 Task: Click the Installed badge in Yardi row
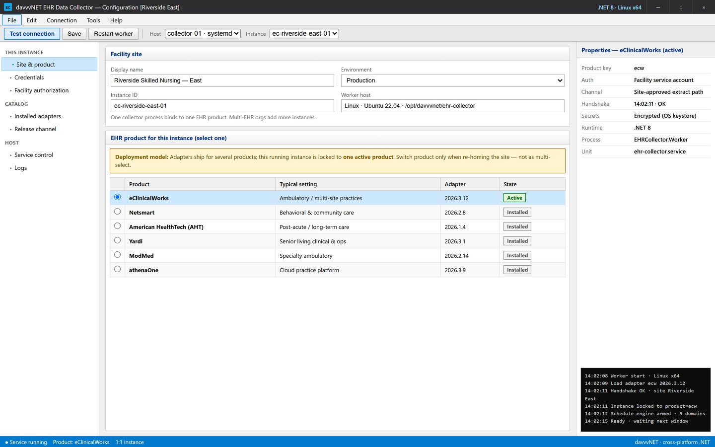[x=517, y=241]
